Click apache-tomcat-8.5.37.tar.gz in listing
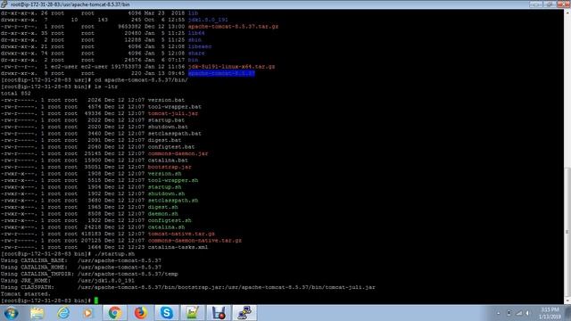Image resolution: width=571 pixels, height=321 pixels. [233, 27]
